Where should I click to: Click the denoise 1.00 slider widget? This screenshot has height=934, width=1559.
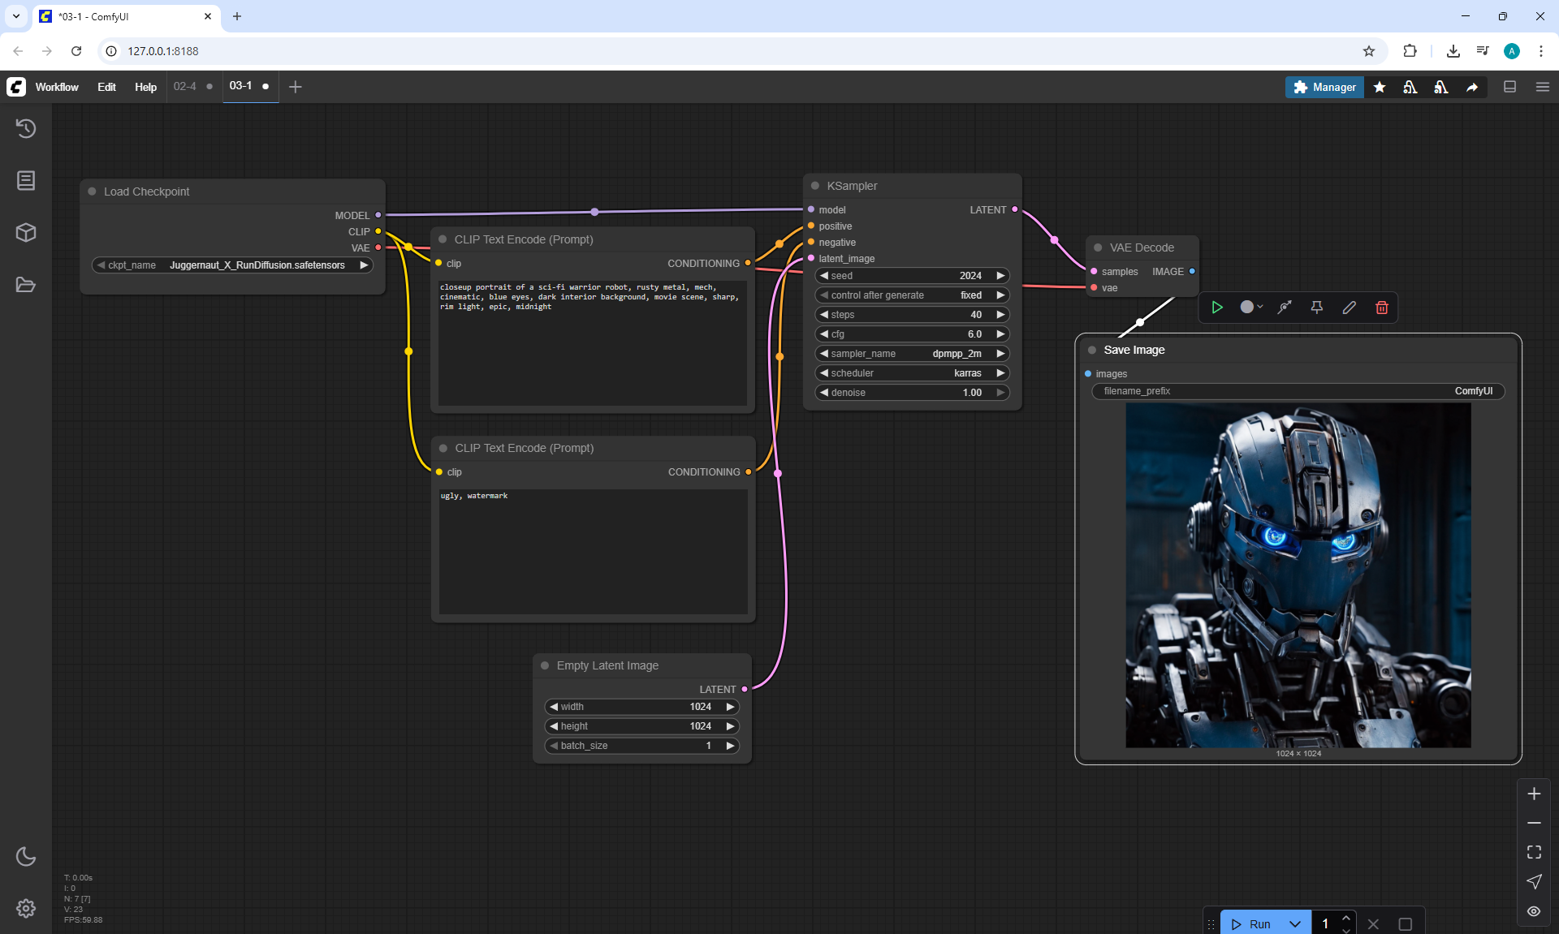(913, 393)
